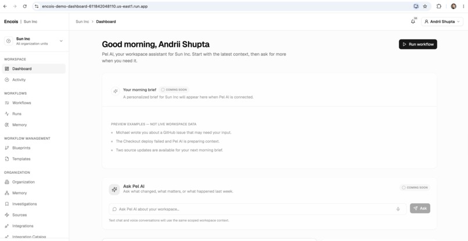Image resolution: width=468 pixels, height=241 pixels.
Task: Click the Blueprints branch icon
Action: (x=7, y=148)
